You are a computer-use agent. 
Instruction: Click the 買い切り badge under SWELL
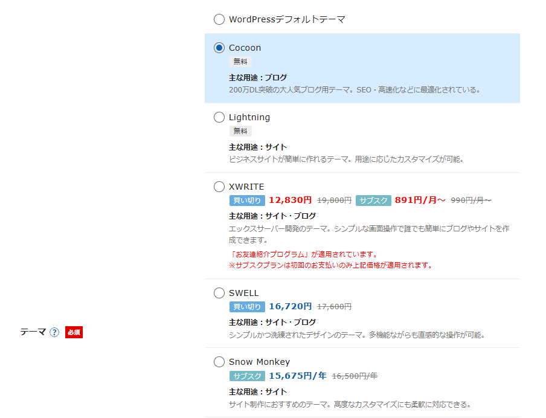[247, 307]
